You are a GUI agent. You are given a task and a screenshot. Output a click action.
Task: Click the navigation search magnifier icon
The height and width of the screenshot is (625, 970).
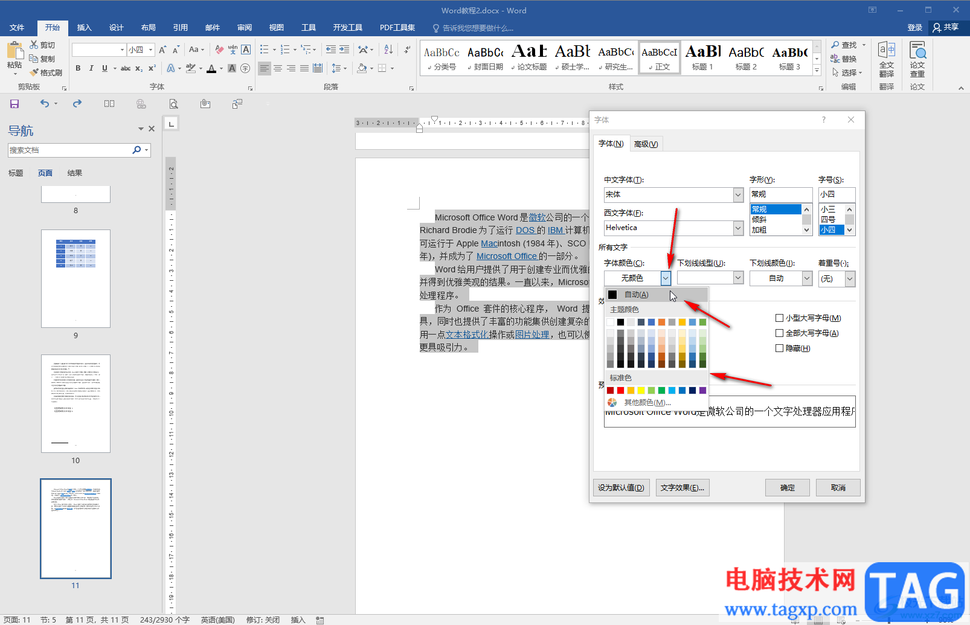137,150
